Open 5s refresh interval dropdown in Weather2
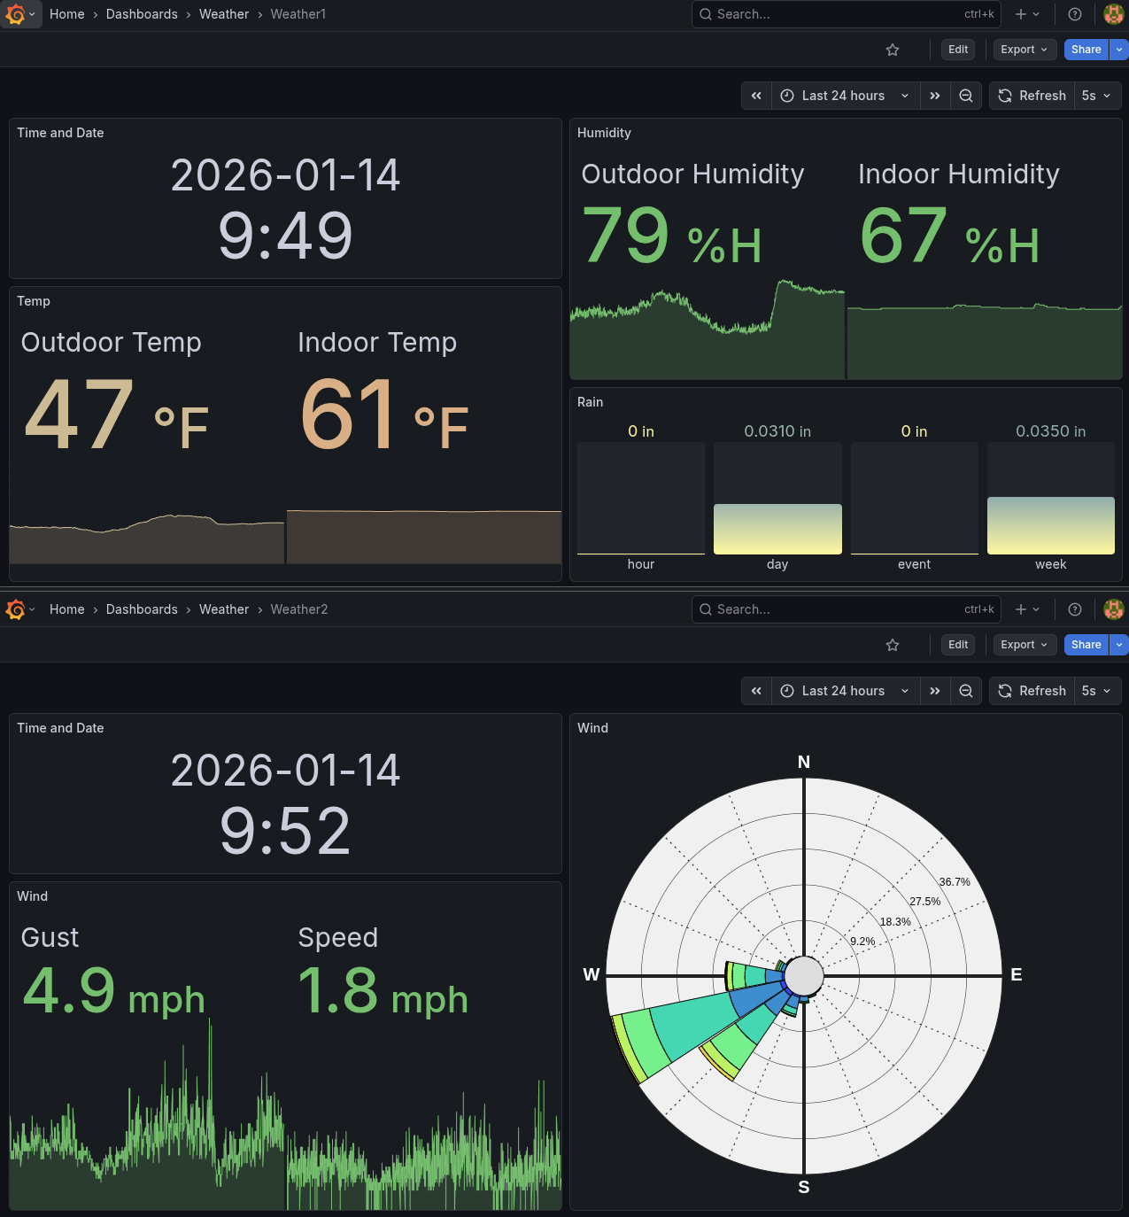Image resolution: width=1129 pixels, height=1217 pixels. (1097, 691)
